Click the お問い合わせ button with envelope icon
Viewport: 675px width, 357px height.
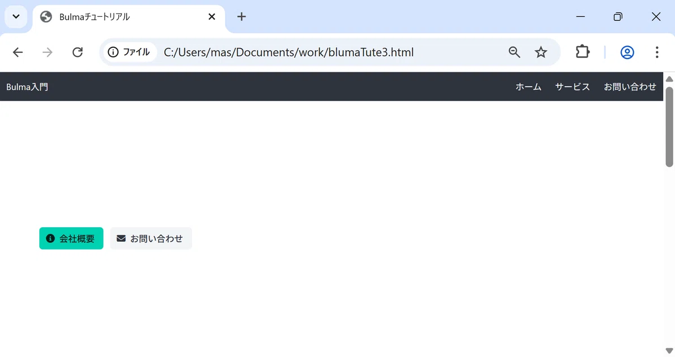coord(151,238)
